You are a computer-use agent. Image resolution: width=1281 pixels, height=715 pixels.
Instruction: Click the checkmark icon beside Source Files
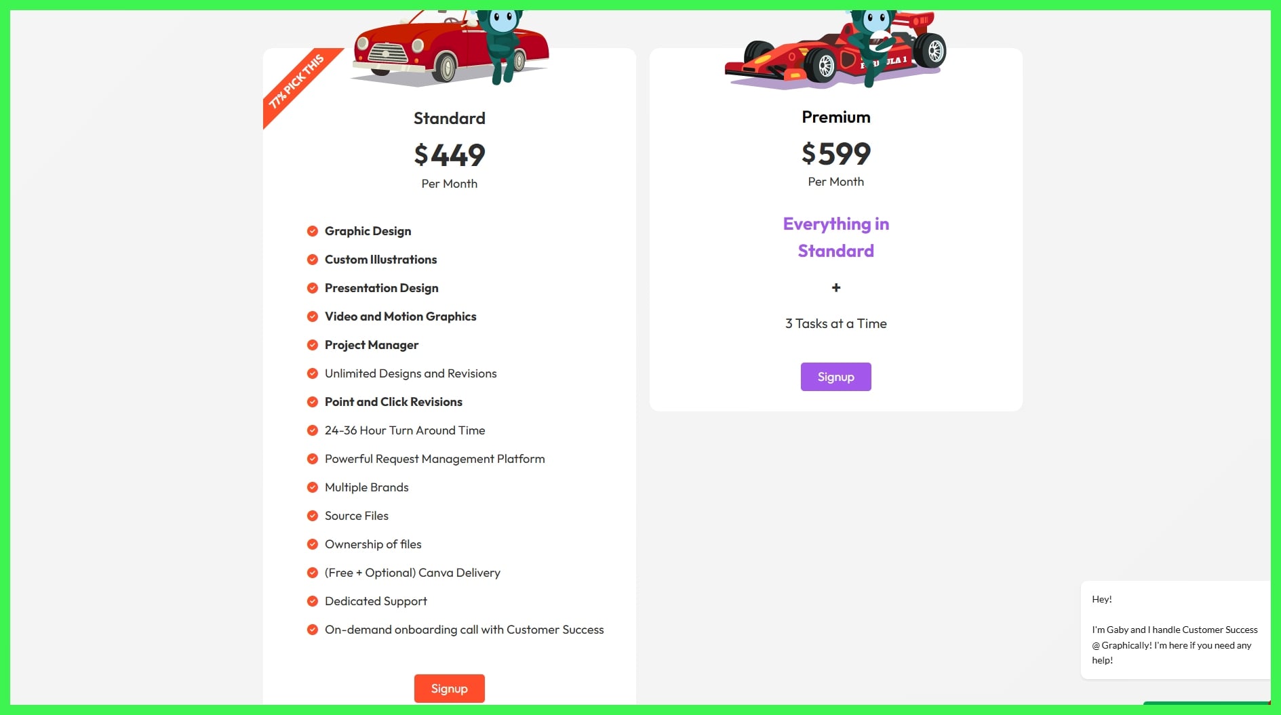pyautogui.click(x=313, y=515)
